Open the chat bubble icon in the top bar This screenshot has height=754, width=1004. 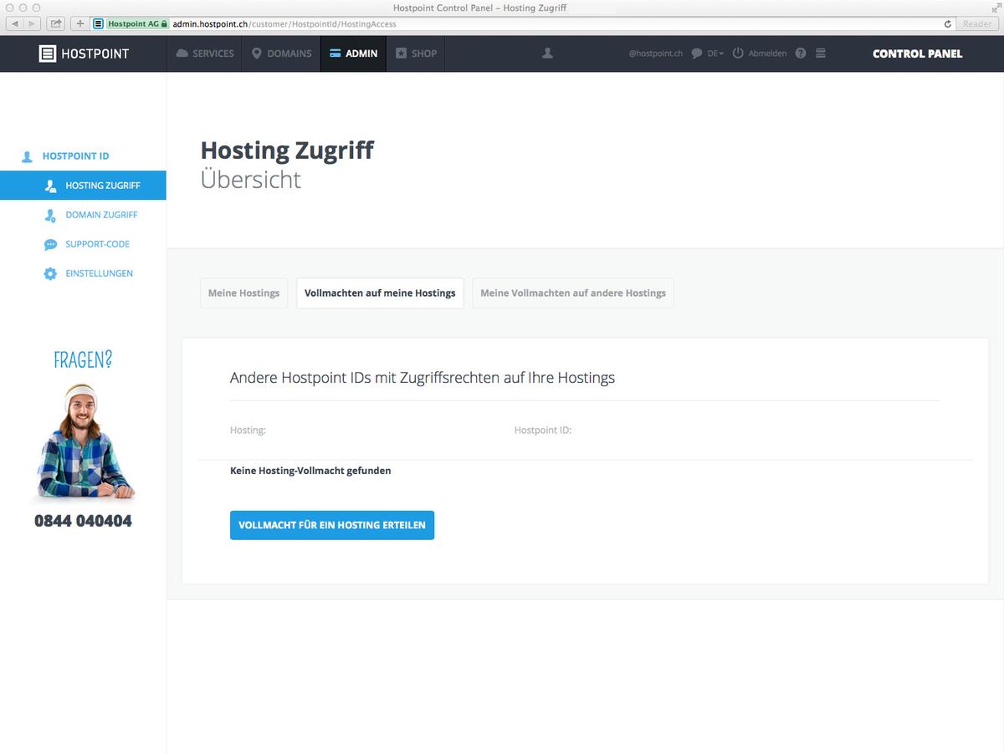pyautogui.click(x=695, y=53)
